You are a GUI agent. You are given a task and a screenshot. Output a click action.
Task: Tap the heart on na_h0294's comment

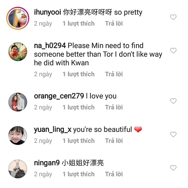click(x=173, y=51)
